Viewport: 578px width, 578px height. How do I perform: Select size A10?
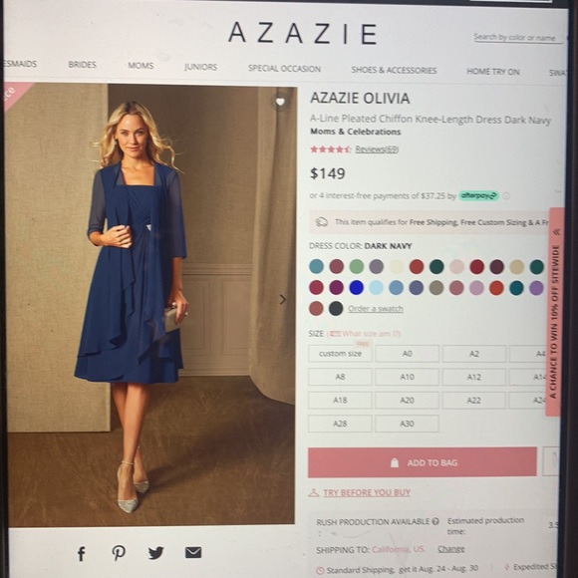click(x=407, y=377)
